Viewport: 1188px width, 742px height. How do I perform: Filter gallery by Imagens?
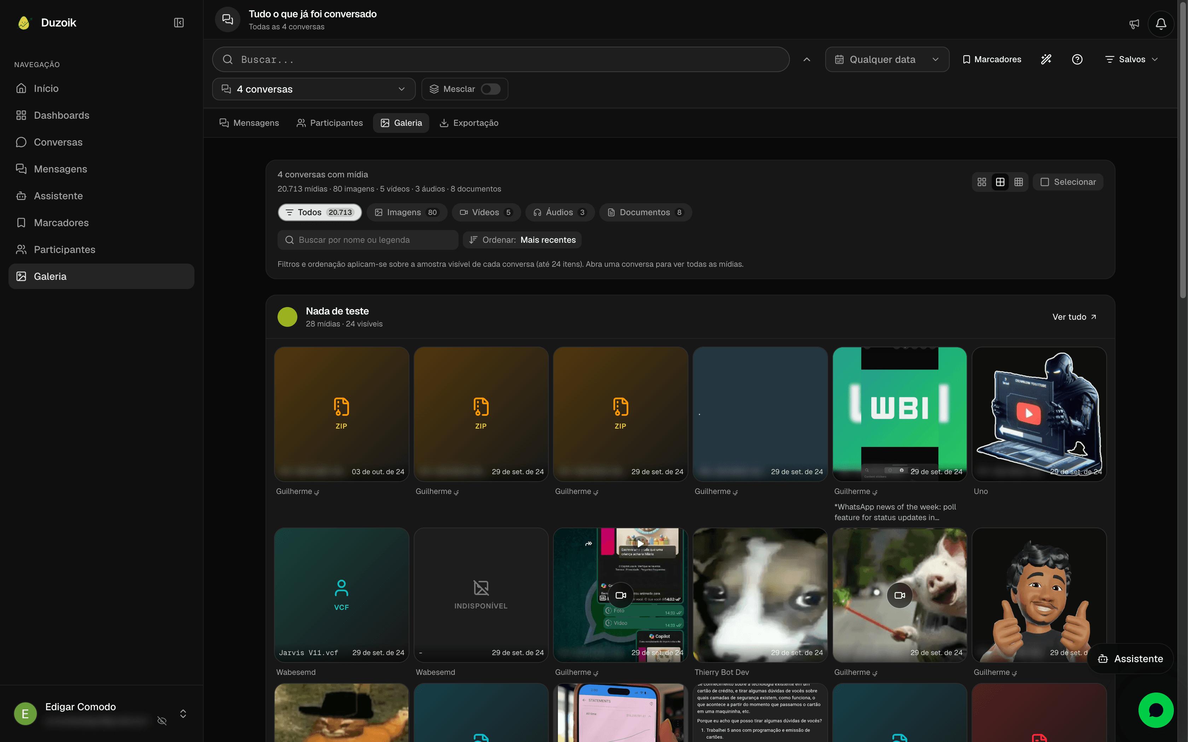tap(407, 212)
